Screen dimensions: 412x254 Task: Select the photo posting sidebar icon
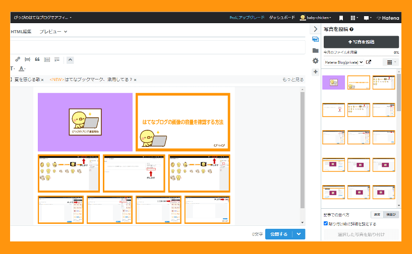[316, 39]
